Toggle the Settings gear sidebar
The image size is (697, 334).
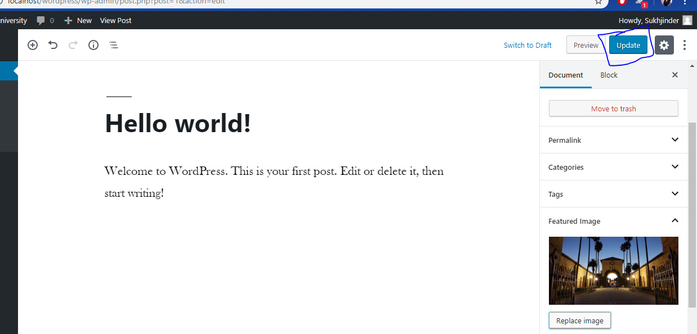click(x=664, y=46)
